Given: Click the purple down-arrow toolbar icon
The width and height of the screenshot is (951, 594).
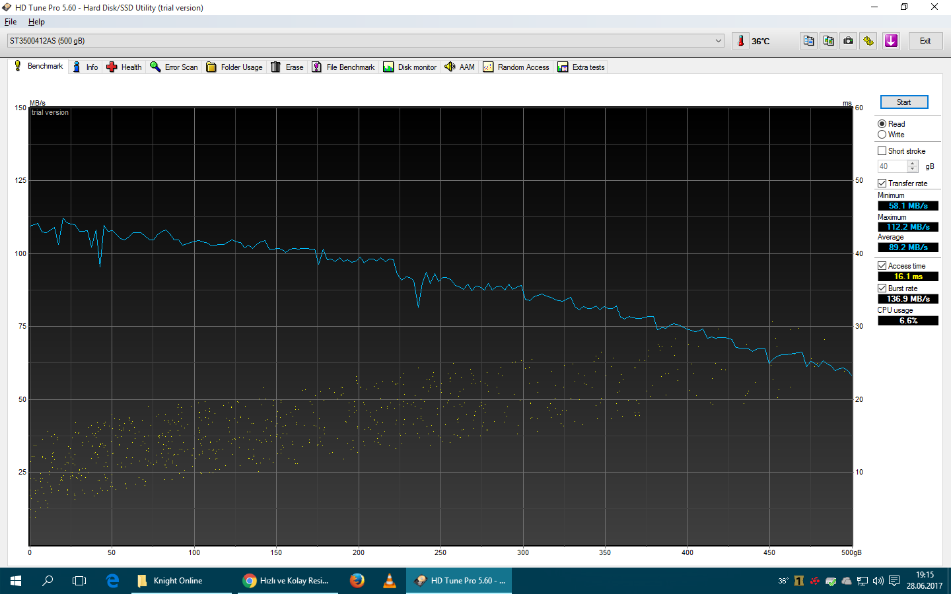Looking at the screenshot, I should [891, 41].
